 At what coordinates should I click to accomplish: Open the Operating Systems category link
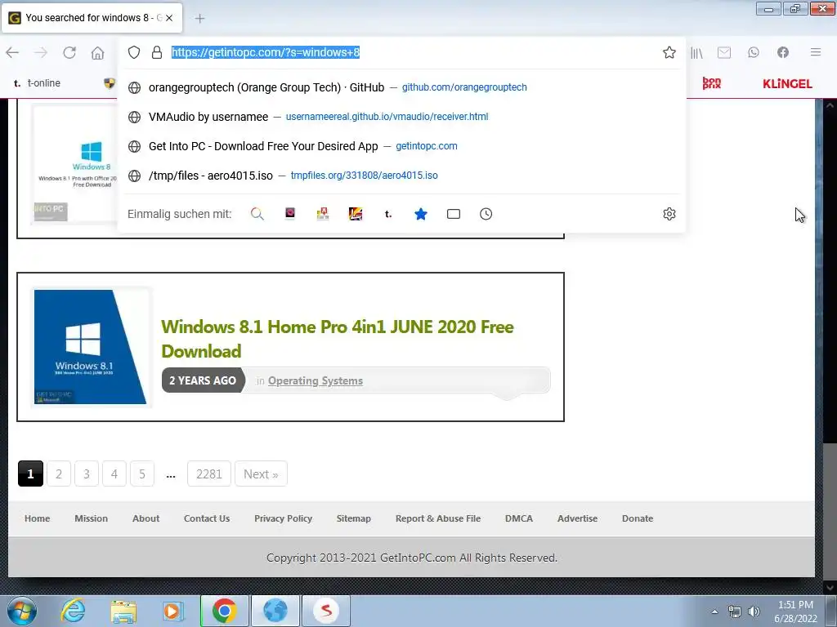(315, 380)
